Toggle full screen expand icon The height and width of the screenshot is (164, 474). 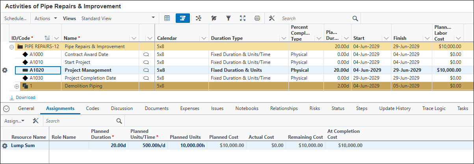[243, 18]
